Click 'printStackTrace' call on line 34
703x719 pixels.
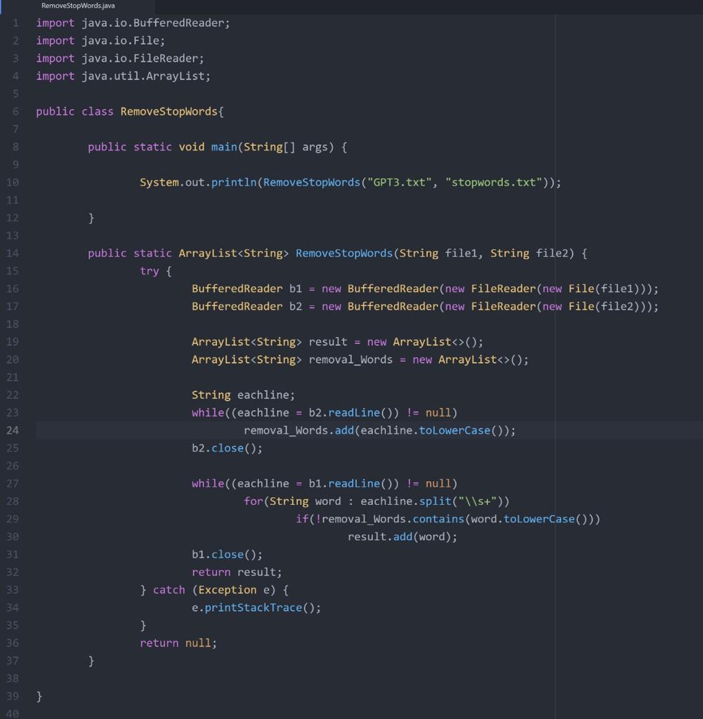(253, 607)
